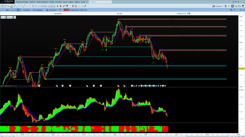
Task: Expand the 1 semana timeframe dropdown
Action: point(27,10)
